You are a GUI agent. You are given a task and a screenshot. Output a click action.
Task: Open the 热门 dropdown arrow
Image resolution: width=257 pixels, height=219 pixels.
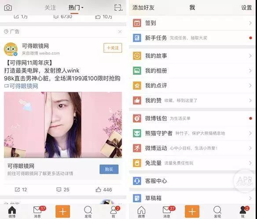click(82, 7)
